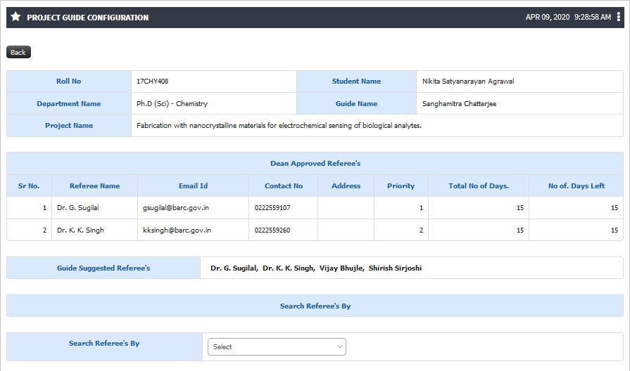Click Search Referee's By label beside dropdown
The height and width of the screenshot is (371, 630).
104,344
